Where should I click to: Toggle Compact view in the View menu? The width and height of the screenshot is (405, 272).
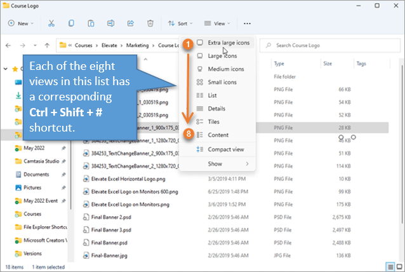[225, 149]
